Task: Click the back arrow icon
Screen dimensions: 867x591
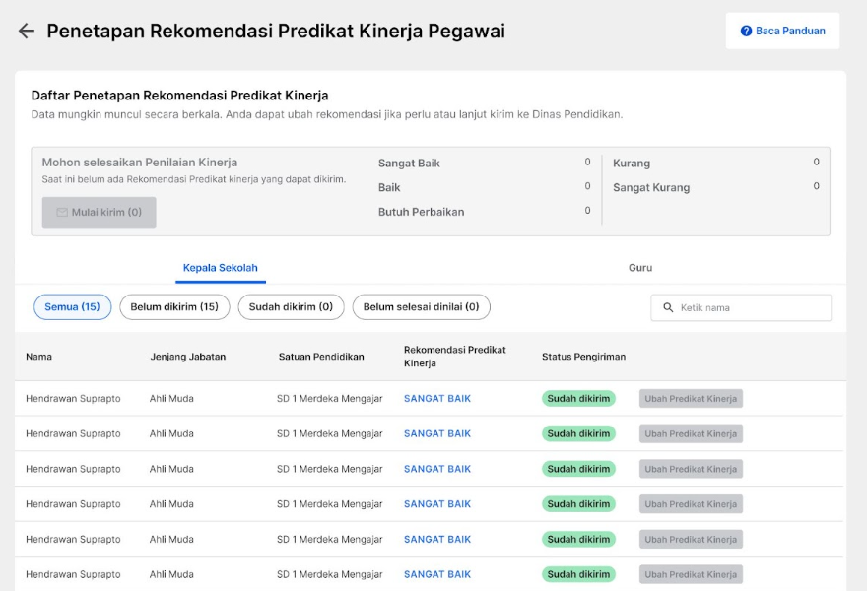Action: (26, 31)
